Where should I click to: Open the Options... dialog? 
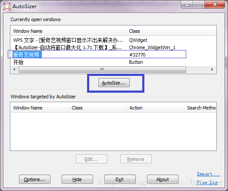(x=34, y=179)
